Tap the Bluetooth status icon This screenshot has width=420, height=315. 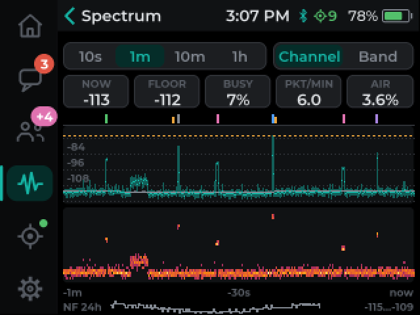(x=303, y=16)
